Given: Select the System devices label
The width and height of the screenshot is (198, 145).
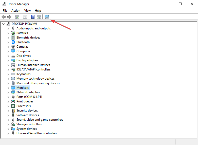Looking at the screenshot, I should click(x=27, y=129).
